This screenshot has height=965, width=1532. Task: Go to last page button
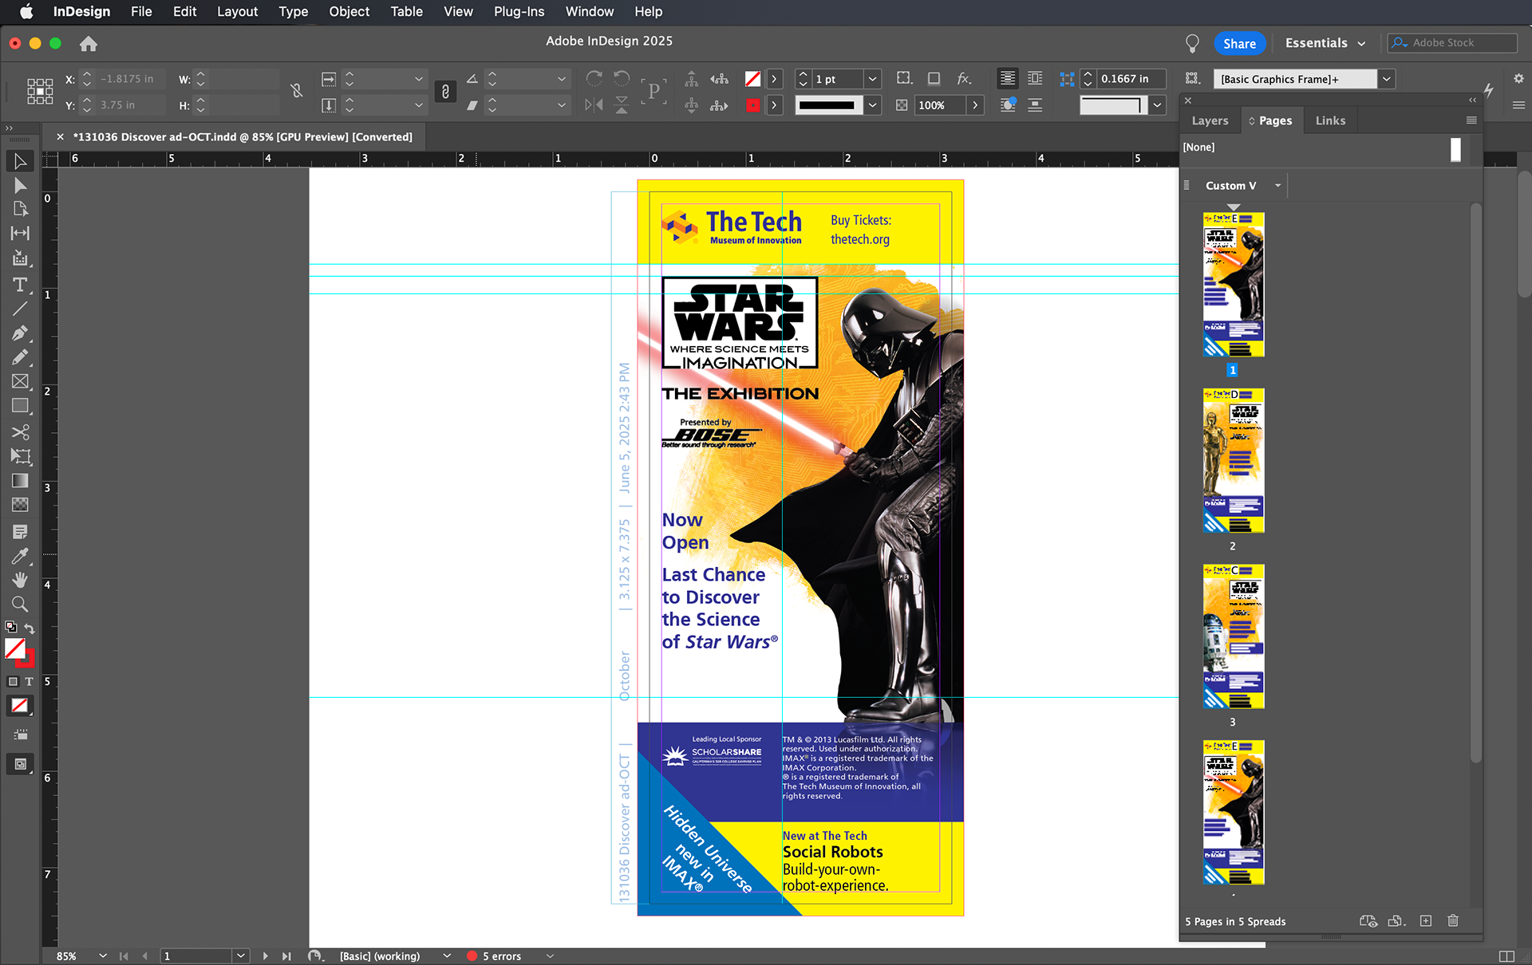pos(286,955)
